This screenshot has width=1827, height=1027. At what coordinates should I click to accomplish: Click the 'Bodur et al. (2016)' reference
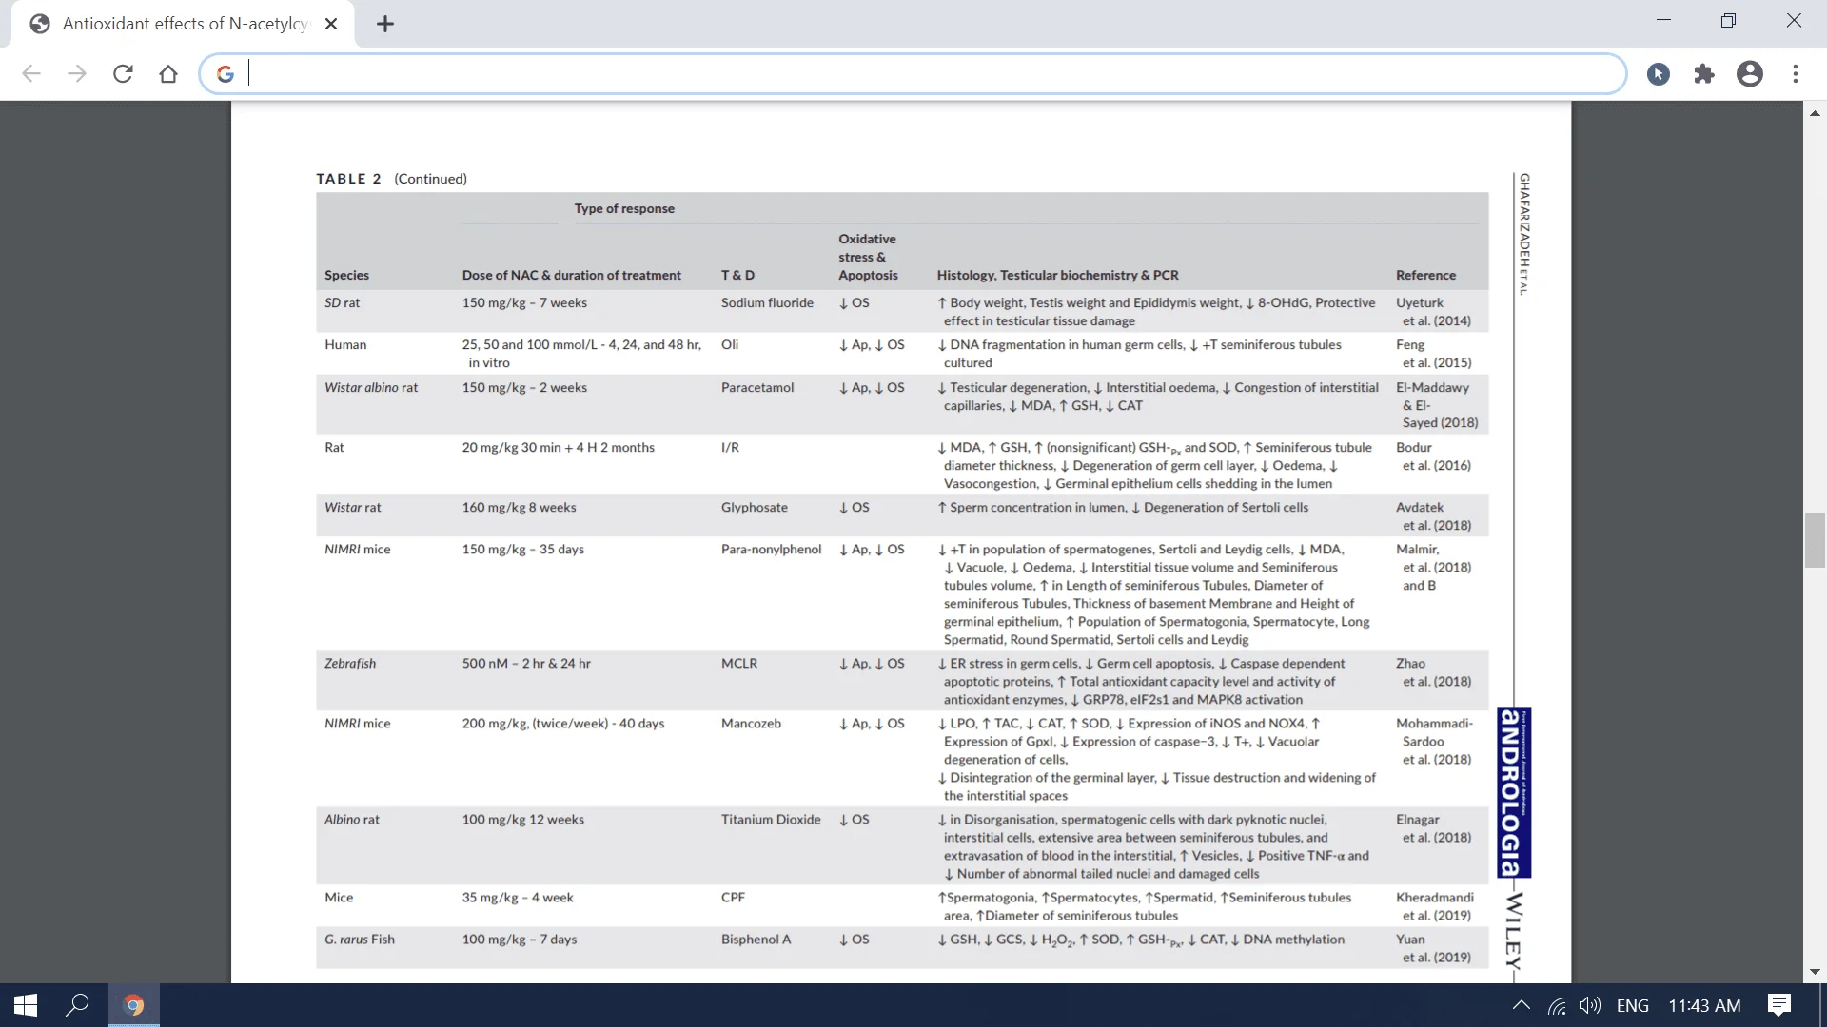[x=1433, y=456]
